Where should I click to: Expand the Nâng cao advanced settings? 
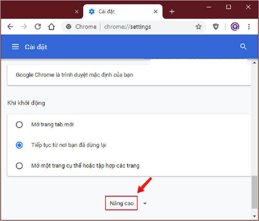point(121,203)
